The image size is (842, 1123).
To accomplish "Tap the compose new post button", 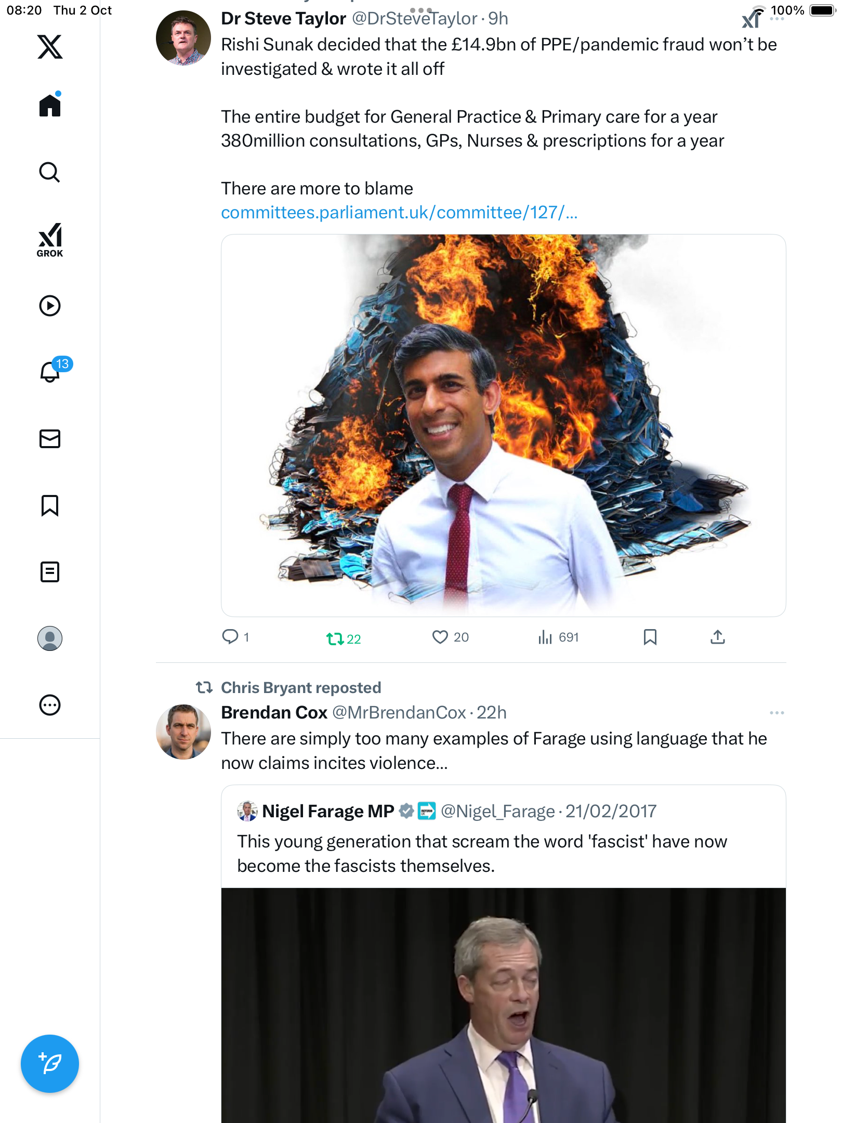I will pos(50,1064).
